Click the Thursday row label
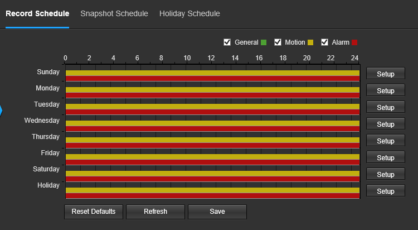This screenshot has width=418, height=230. tap(46, 137)
